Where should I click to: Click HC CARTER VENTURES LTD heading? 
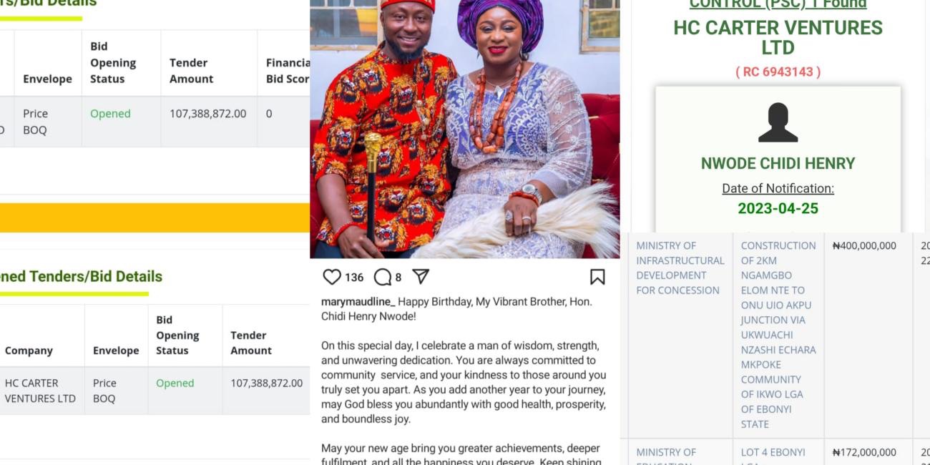click(x=778, y=38)
